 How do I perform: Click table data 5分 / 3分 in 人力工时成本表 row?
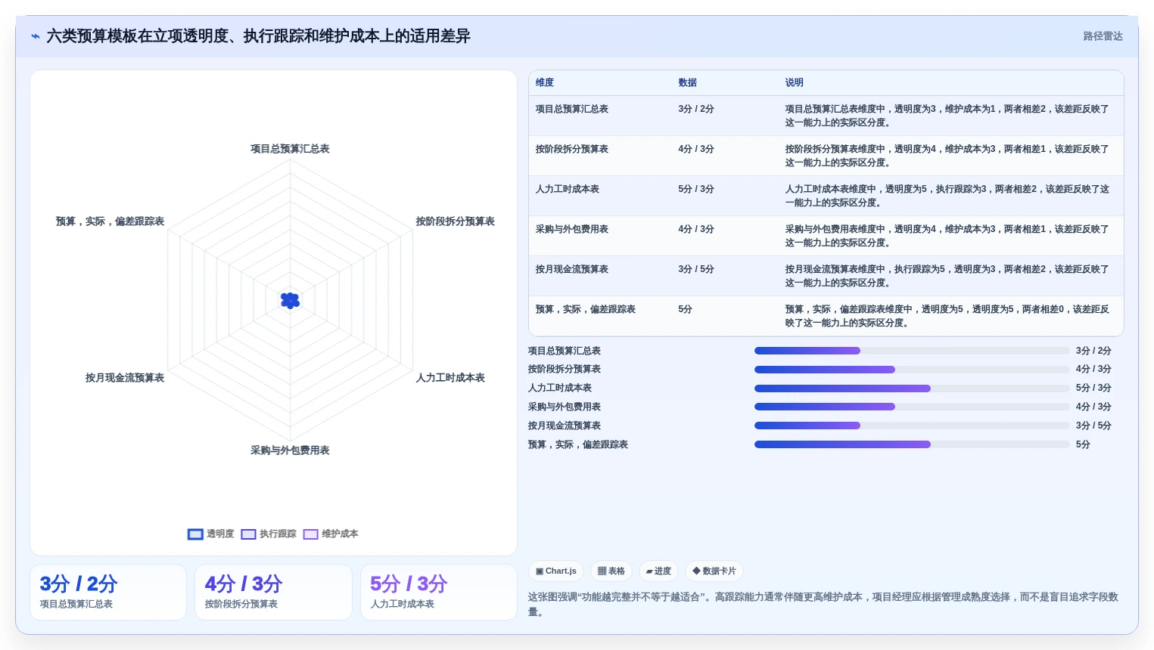[696, 189]
